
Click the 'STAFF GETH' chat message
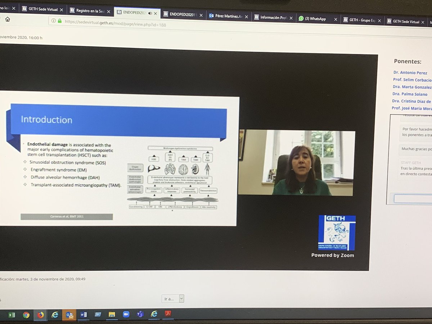pos(416,168)
